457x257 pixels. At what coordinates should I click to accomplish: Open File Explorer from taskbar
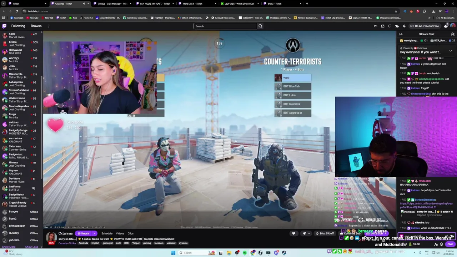point(229,253)
